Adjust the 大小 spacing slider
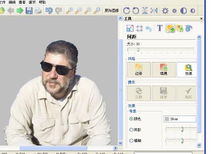Image resolution: width=212 pixels, height=154 pixels. point(138,49)
